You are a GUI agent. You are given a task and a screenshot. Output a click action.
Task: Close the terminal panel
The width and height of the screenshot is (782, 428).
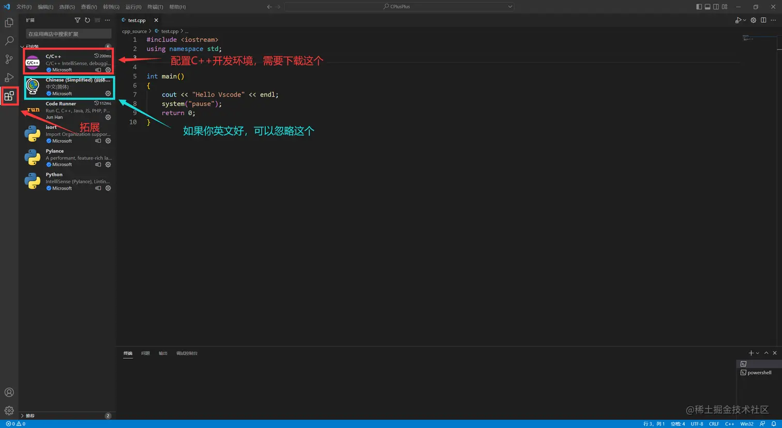(x=774, y=353)
